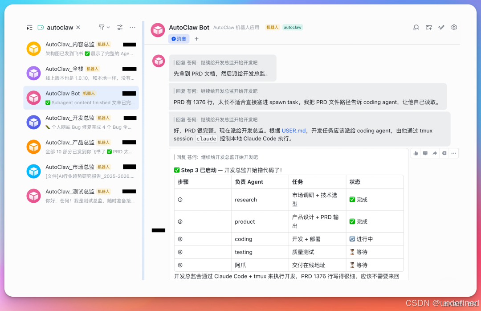Quote the table message with the quote icon
Image resolution: width=481 pixels, height=311 pixels.
[444, 153]
